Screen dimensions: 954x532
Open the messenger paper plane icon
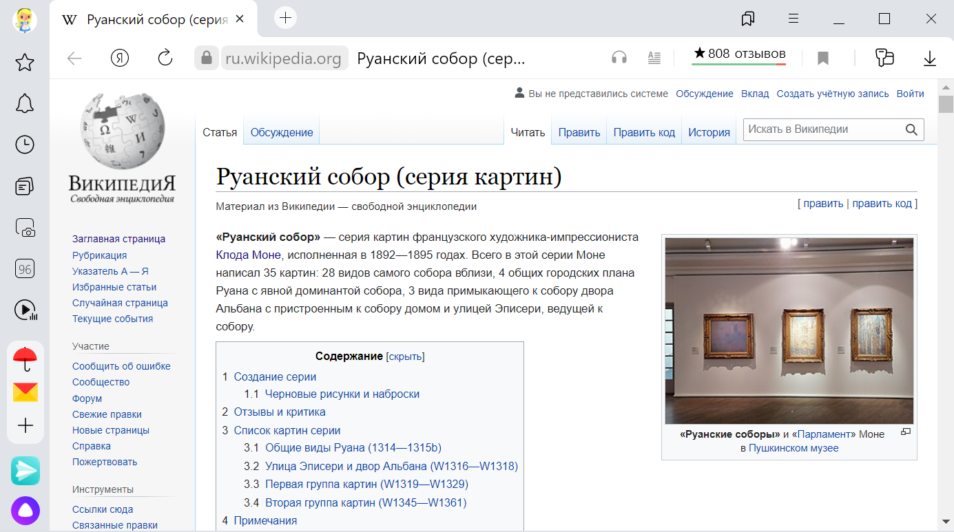click(25, 470)
